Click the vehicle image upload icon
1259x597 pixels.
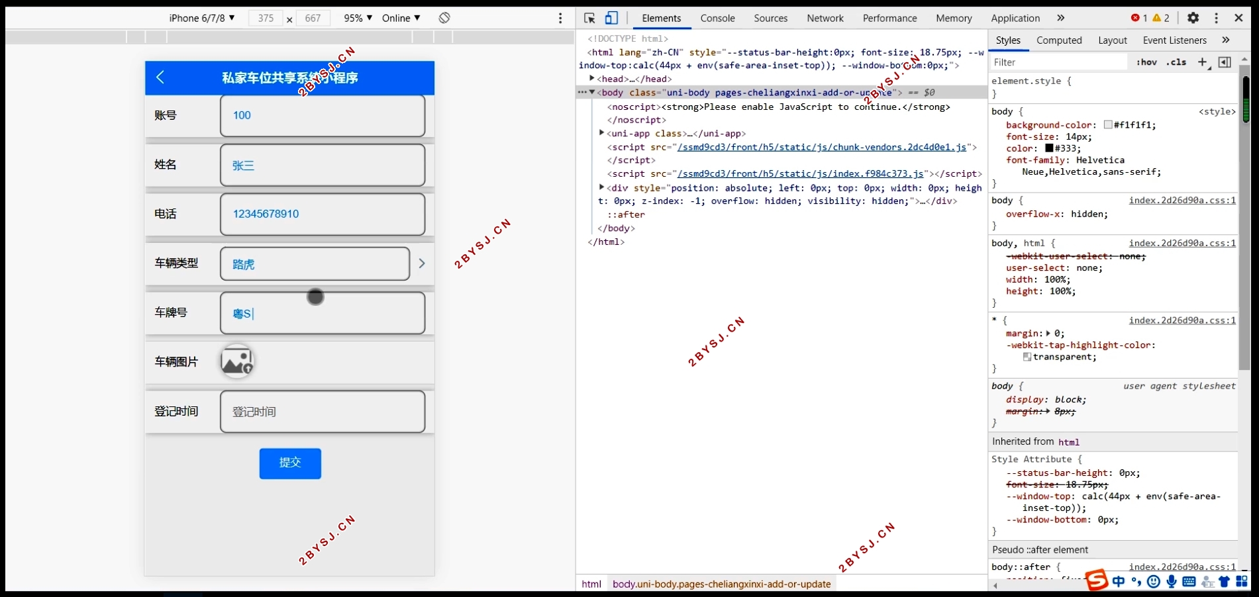(x=236, y=361)
